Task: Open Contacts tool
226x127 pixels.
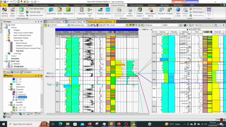Action: pos(100,11)
